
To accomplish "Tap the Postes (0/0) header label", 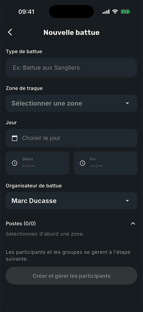I will click(21, 224).
